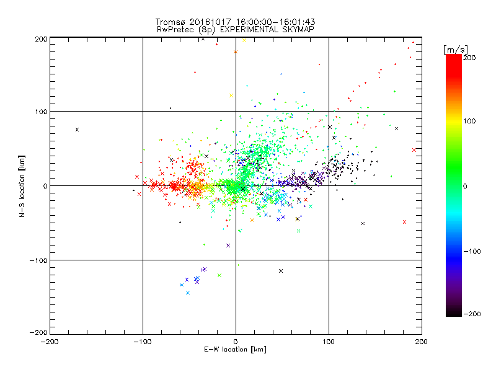Click the x-axis '200' tick label
The height and width of the screenshot is (372, 496).
click(422, 342)
